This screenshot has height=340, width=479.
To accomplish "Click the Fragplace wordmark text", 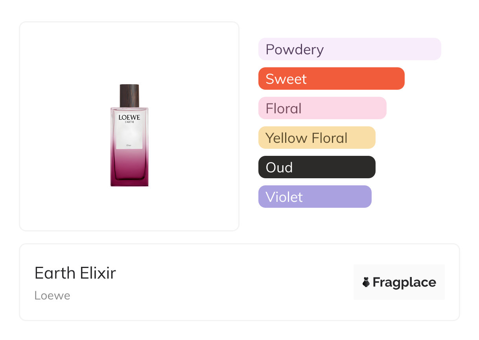I will [404, 282].
